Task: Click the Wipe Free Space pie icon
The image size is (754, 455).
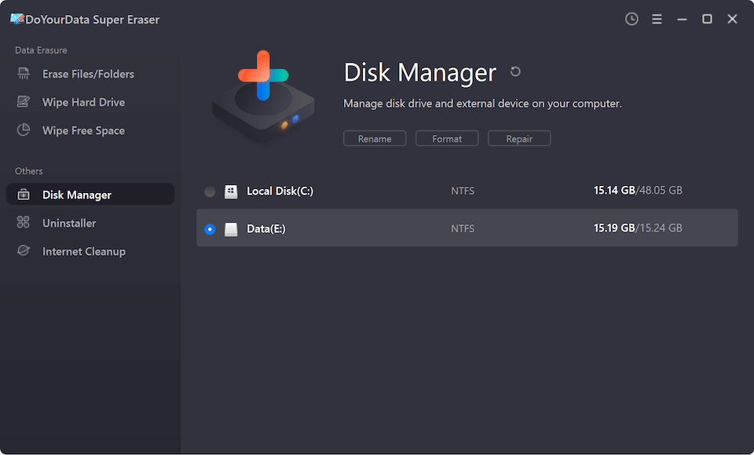Action: [x=24, y=130]
